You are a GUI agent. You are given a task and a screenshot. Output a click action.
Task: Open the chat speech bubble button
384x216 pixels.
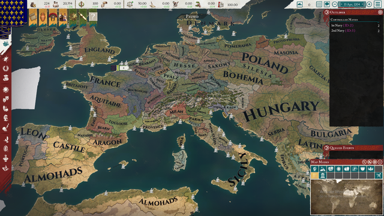[x=326, y=4]
